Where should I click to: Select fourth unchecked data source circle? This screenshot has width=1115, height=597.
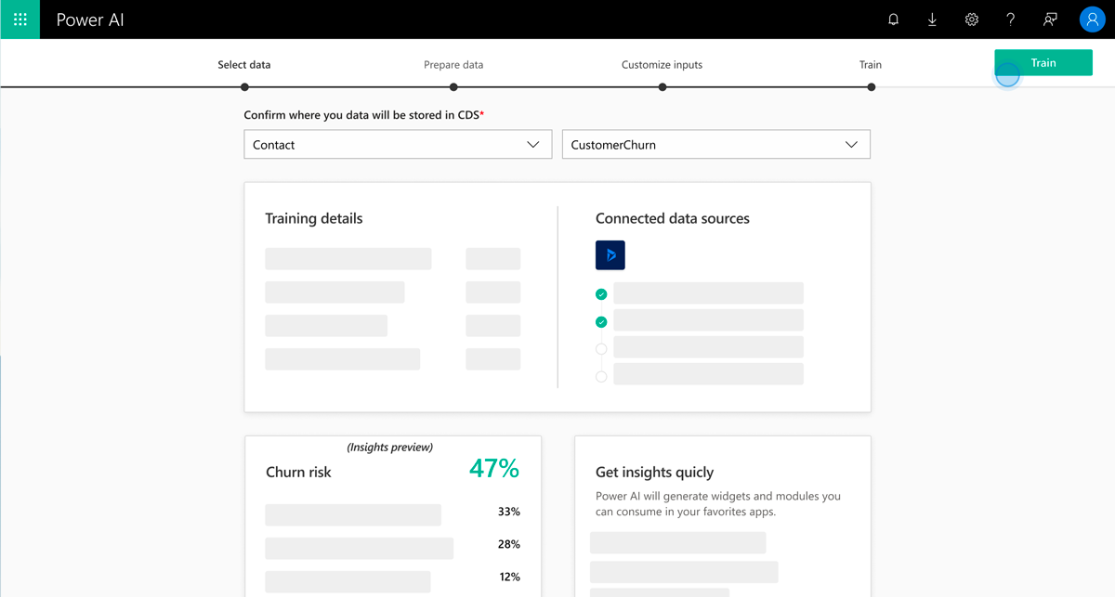pyautogui.click(x=601, y=376)
